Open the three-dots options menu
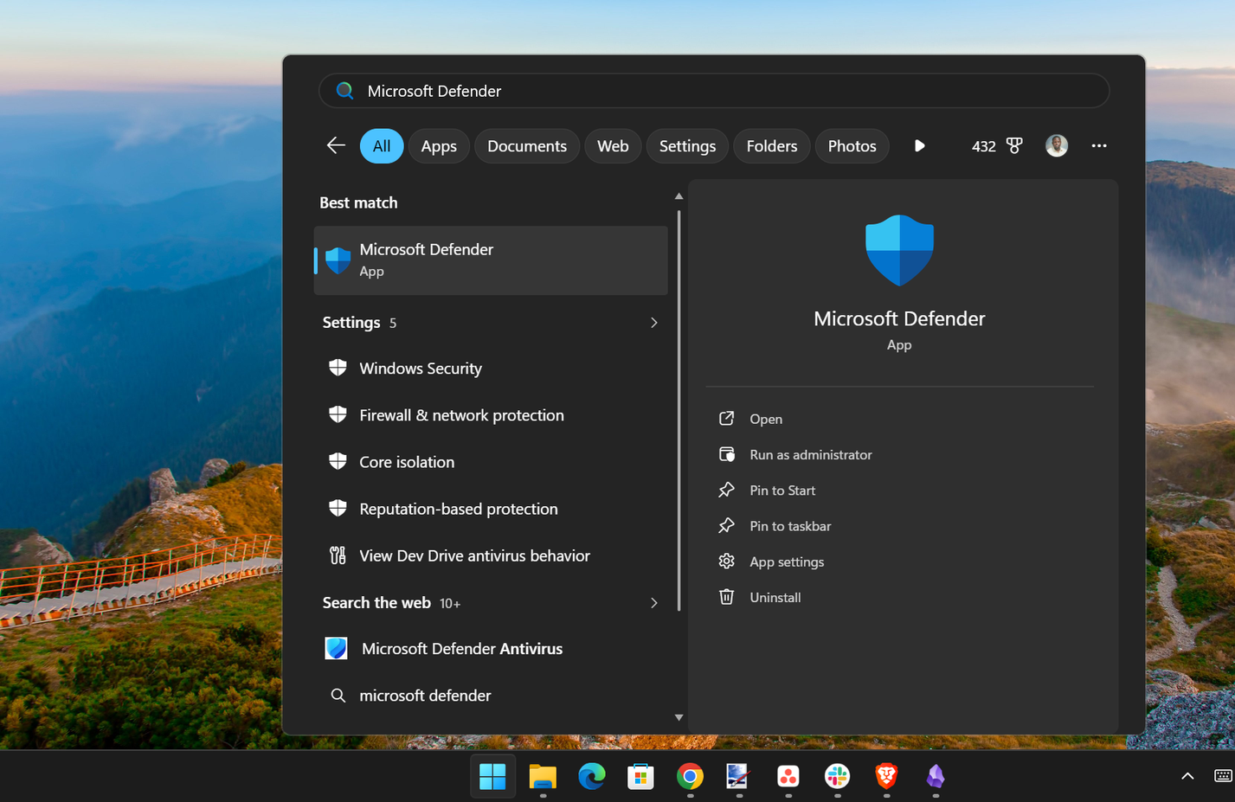Screen dimensions: 1235x802 coord(1099,145)
